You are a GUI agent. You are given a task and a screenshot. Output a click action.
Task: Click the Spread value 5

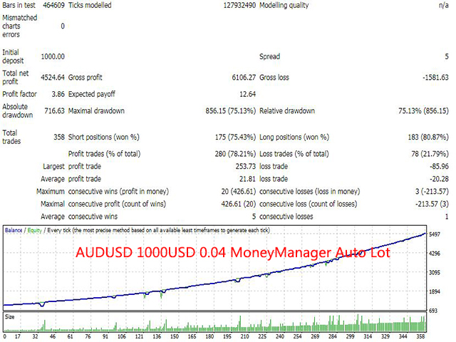(x=447, y=56)
